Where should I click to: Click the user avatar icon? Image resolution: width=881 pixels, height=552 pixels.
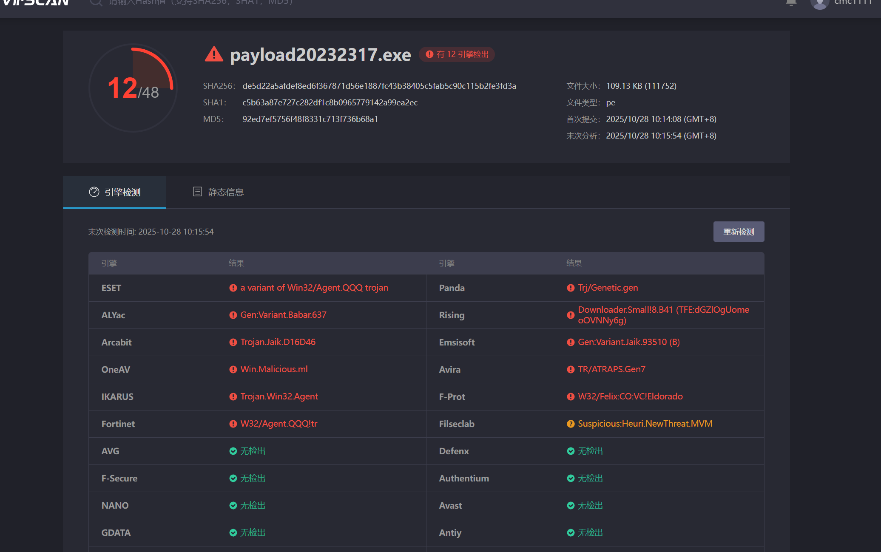(819, 3)
